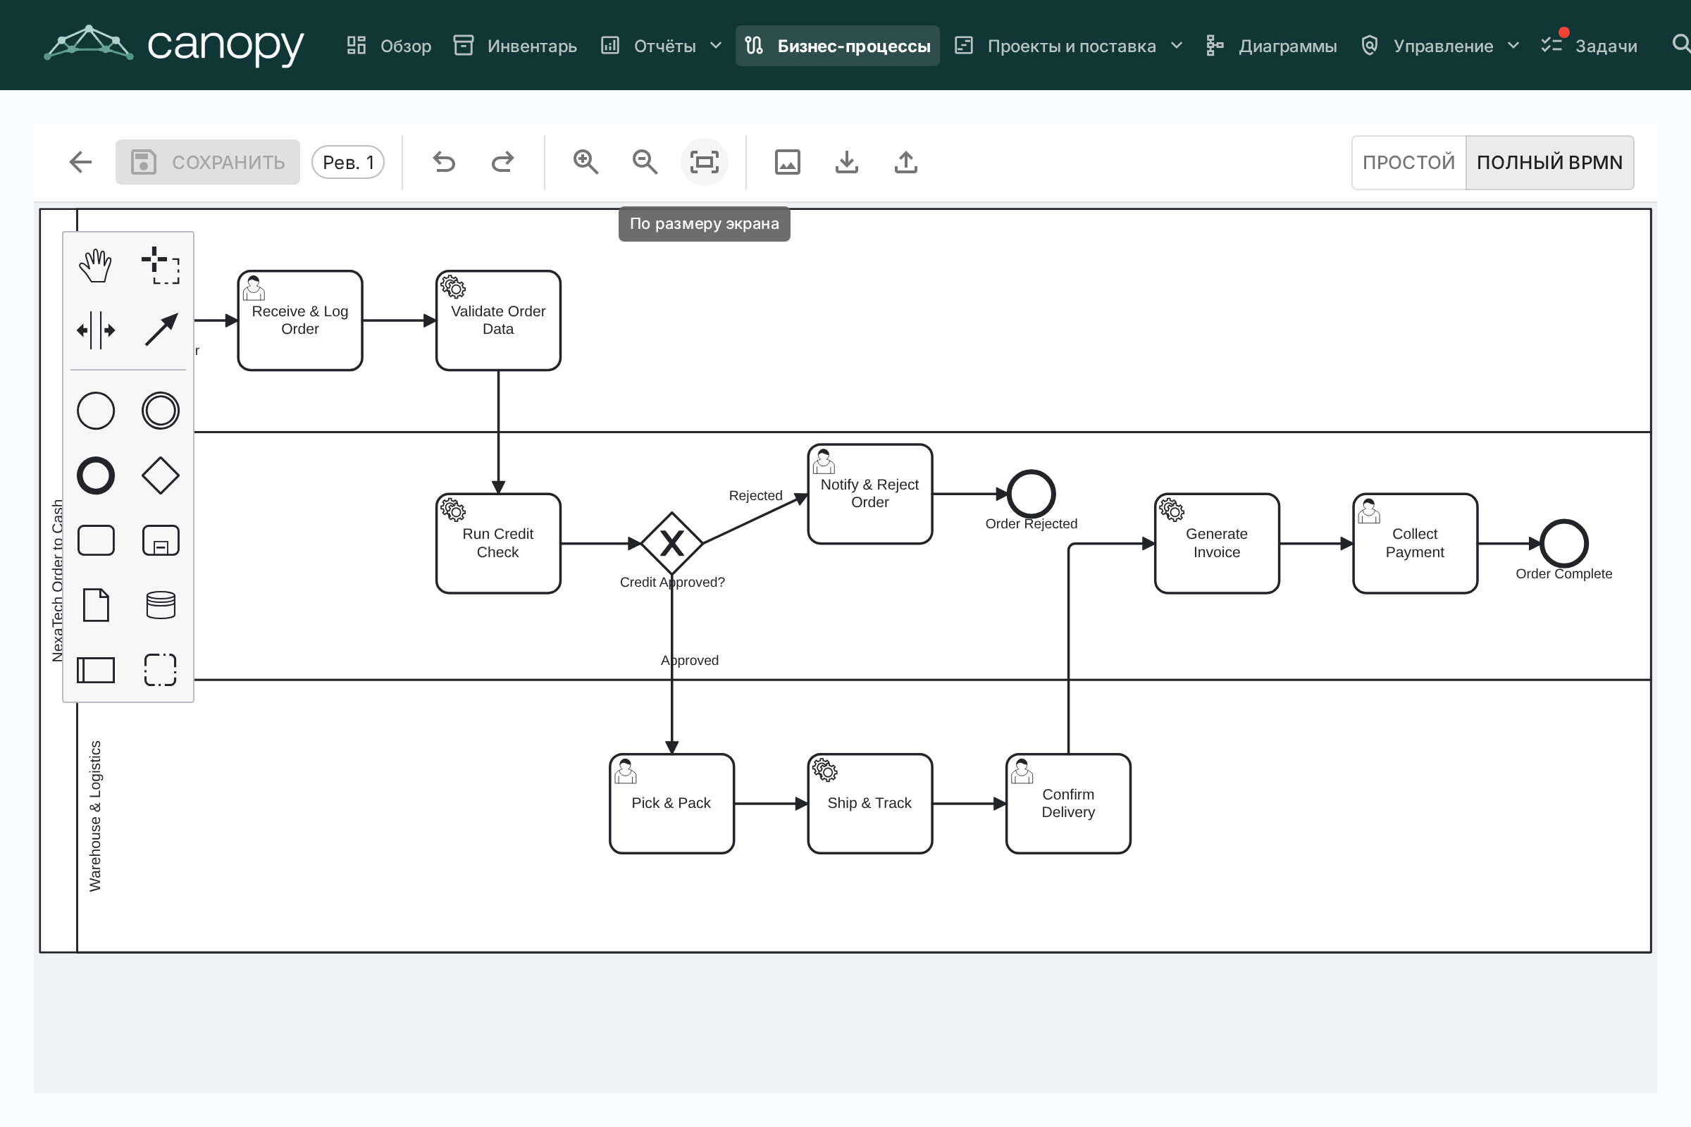Pick the data object shape from palette
Image resolution: width=1691 pixels, height=1127 pixels.
96,605
